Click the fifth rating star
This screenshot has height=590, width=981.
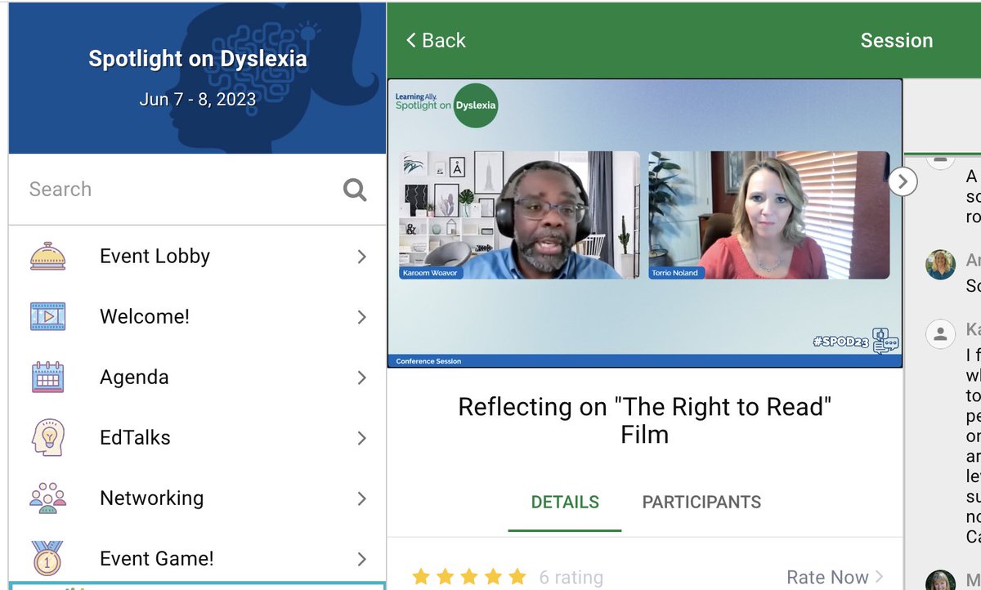[x=517, y=578]
